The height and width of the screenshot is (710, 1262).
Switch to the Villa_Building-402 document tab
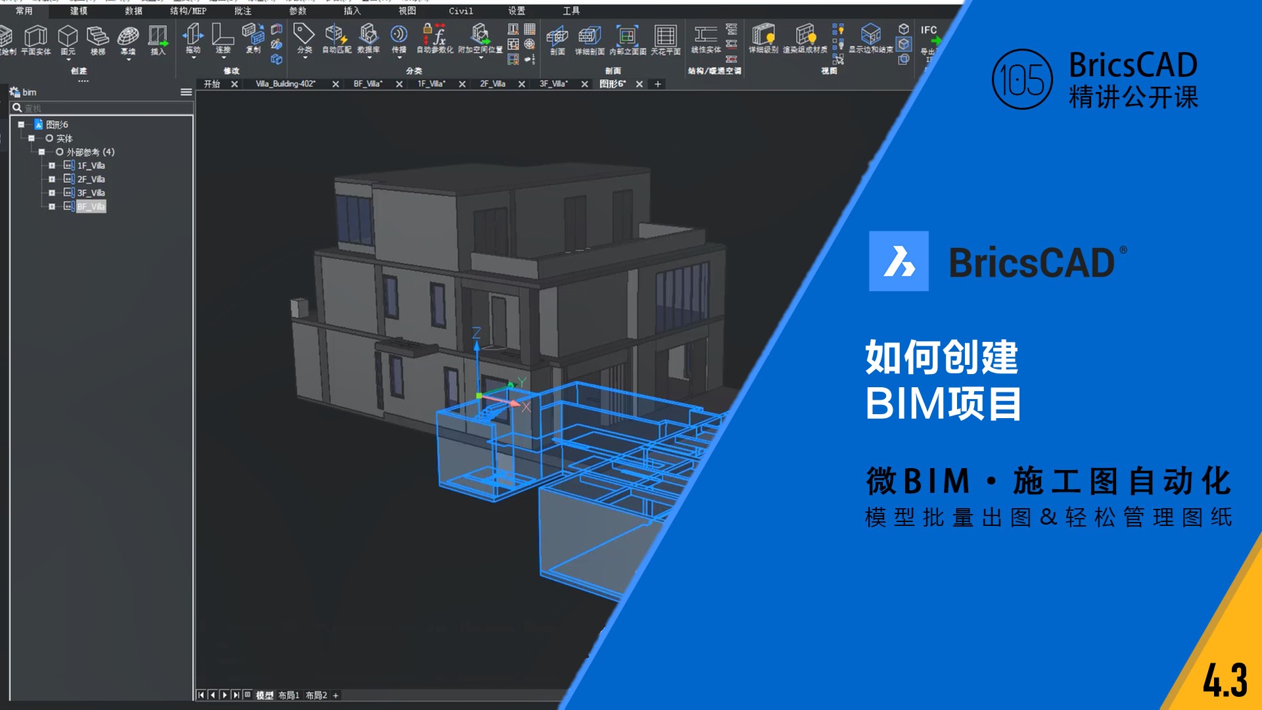coord(285,84)
